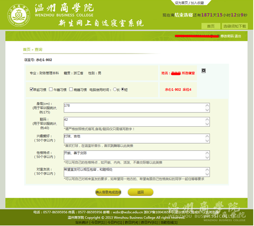The image size is (254, 226).
Task: Click the 退出 logout link
Action: [237, 36]
